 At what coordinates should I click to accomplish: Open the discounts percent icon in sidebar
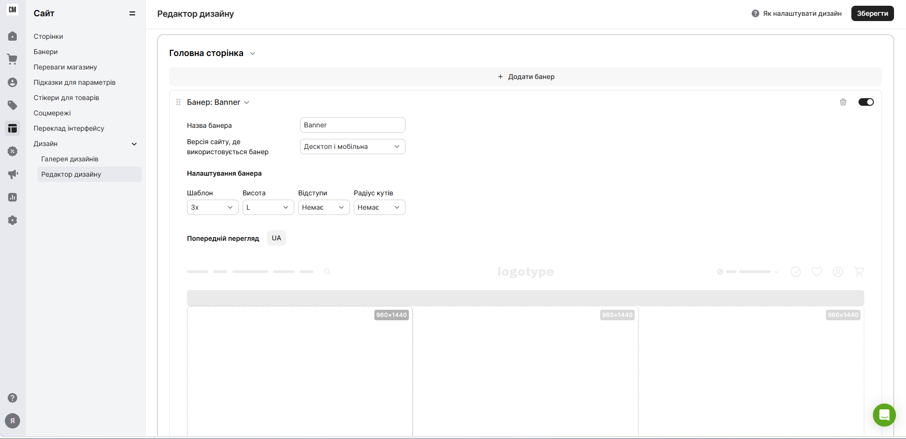pos(12,151)
